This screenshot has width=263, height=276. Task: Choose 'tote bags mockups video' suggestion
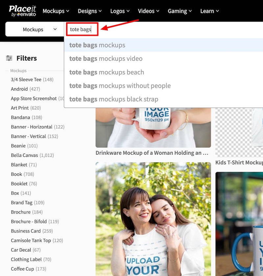click(106, 59)
